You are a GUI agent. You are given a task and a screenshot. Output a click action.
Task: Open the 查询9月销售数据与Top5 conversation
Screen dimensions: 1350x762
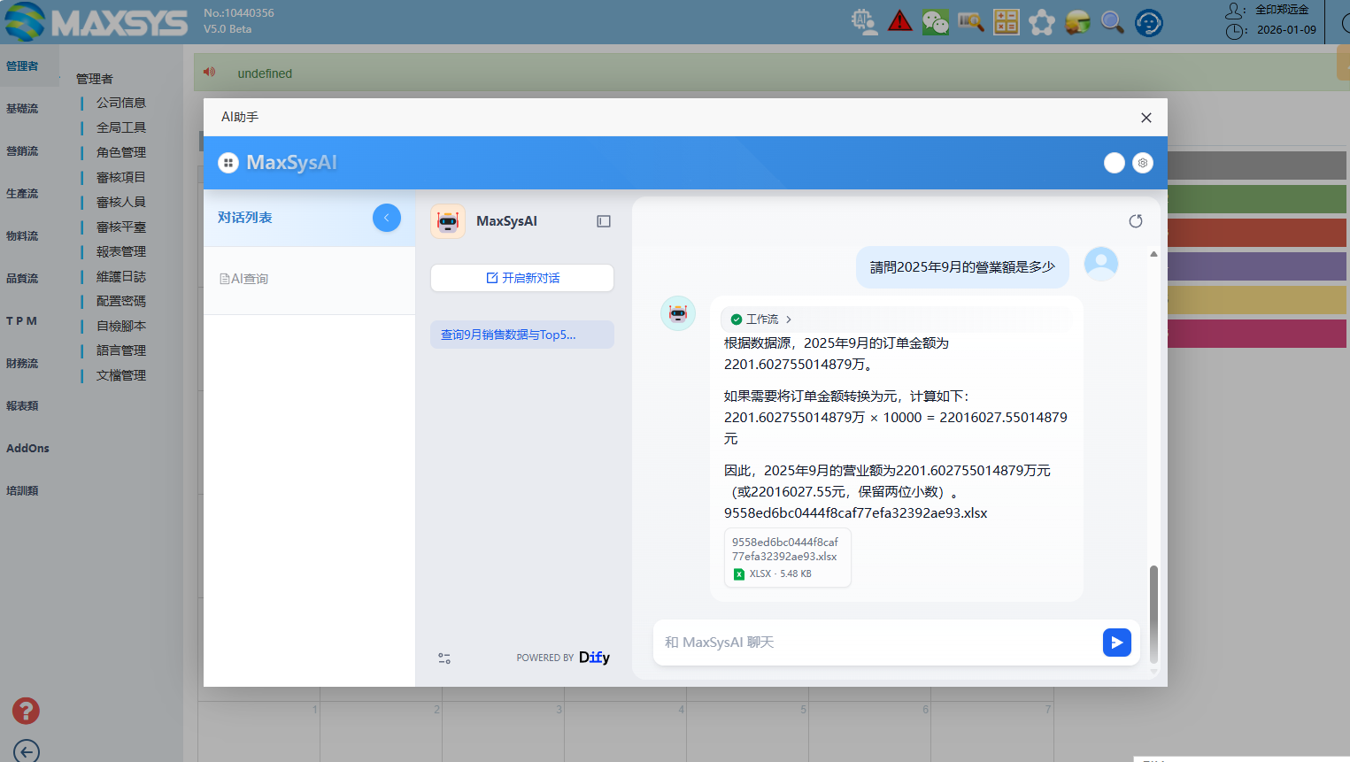[x=521, y=335]
